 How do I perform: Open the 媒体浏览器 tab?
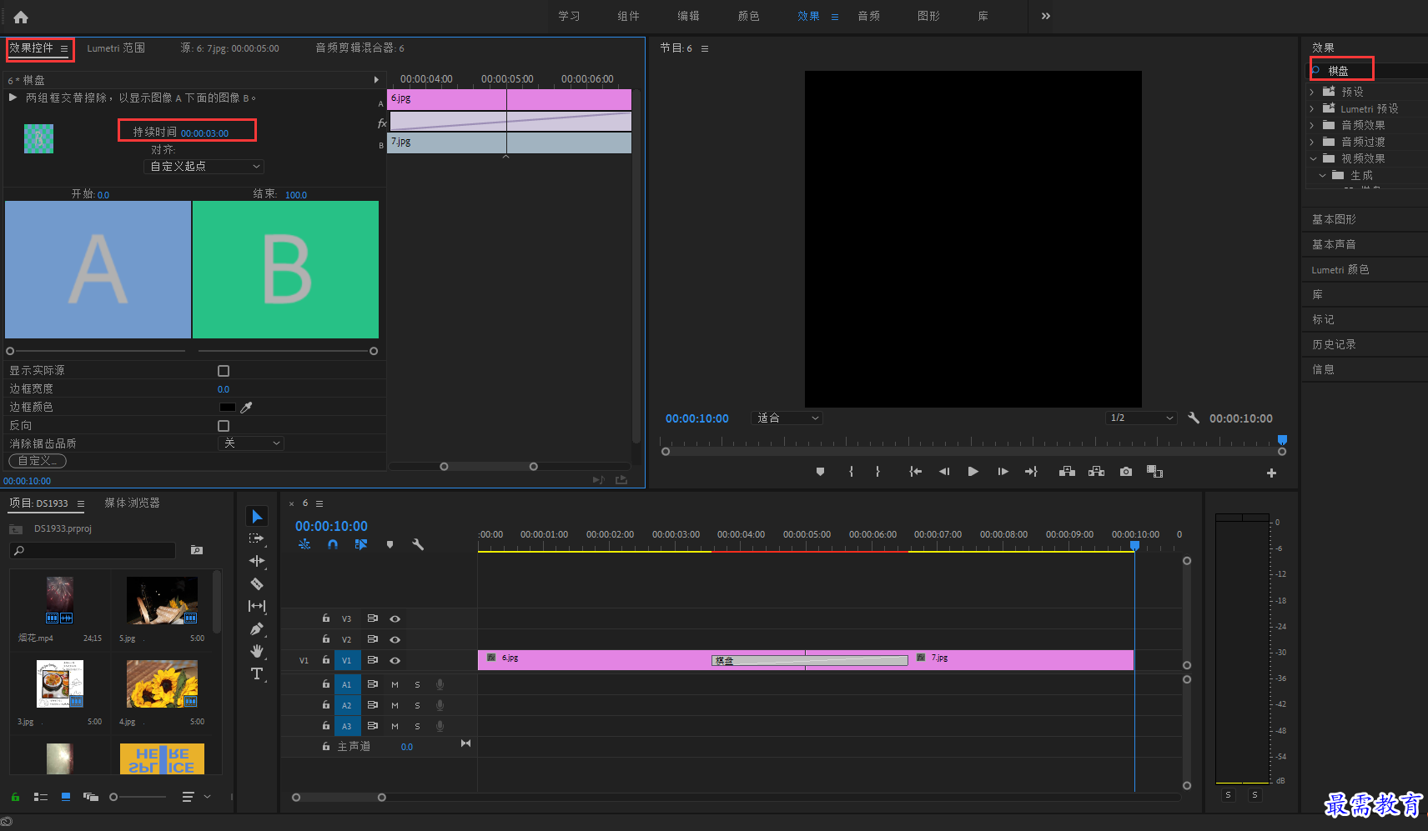pyautogui.click(x=132, y=503)
